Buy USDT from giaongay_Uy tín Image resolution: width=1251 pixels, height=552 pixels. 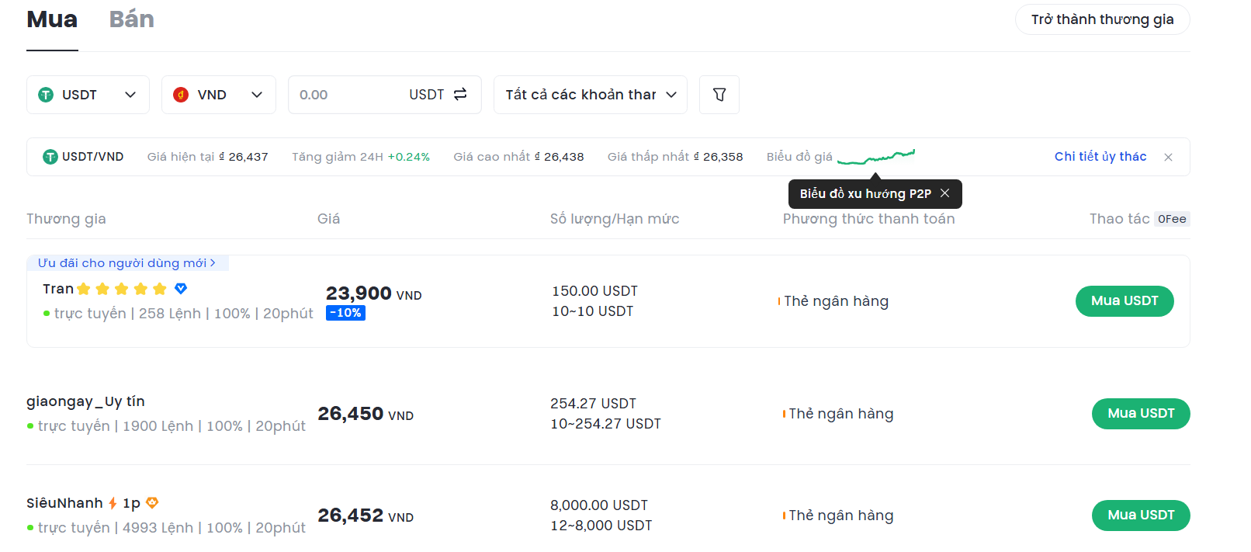1140,414
